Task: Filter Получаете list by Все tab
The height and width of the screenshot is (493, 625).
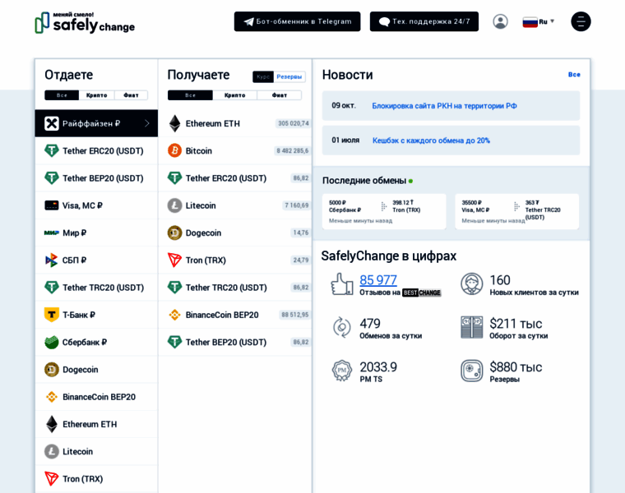Action: click(x=190, y=95)
